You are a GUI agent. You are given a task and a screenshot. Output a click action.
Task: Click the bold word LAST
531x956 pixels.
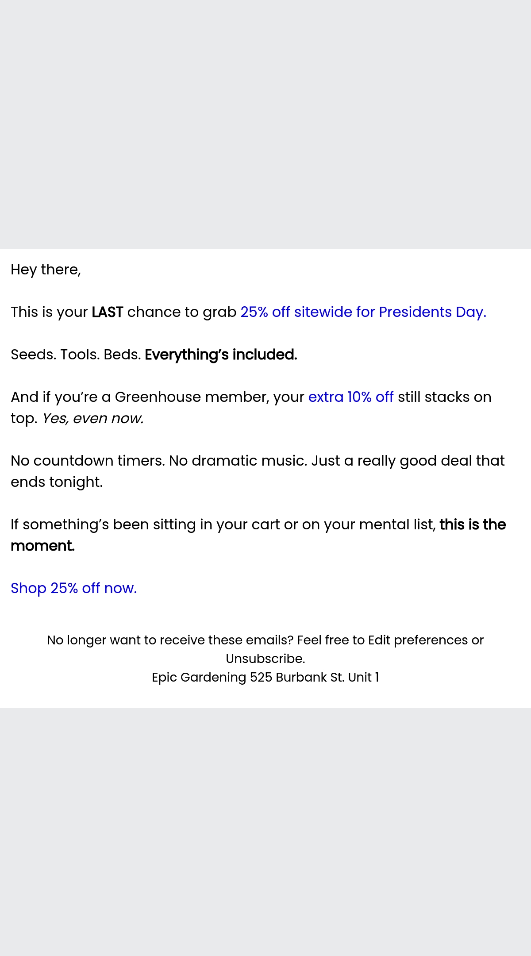pyautogui.click(x=107, y=312)
